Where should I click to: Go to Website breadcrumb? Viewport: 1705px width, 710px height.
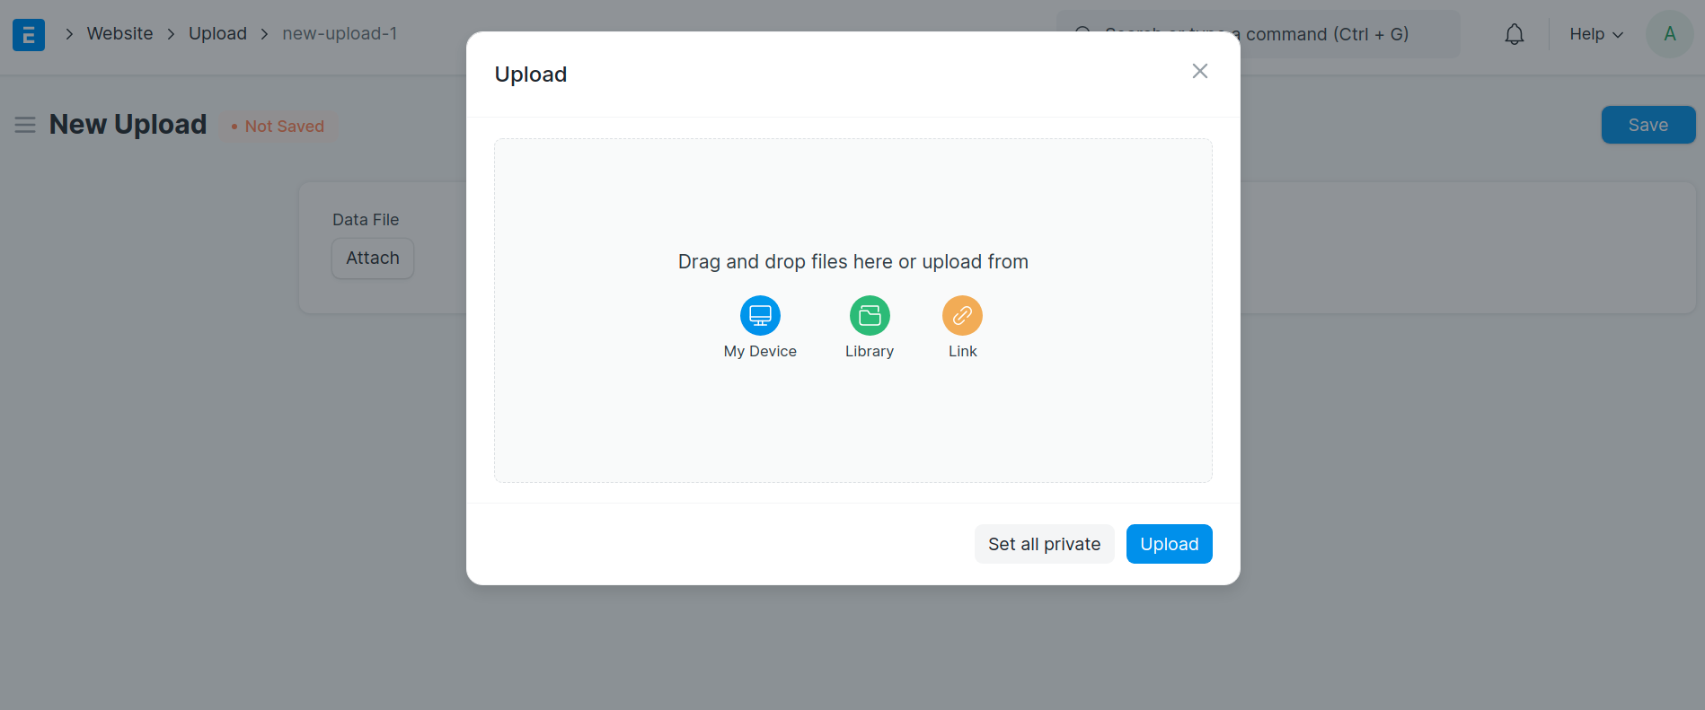119,33
